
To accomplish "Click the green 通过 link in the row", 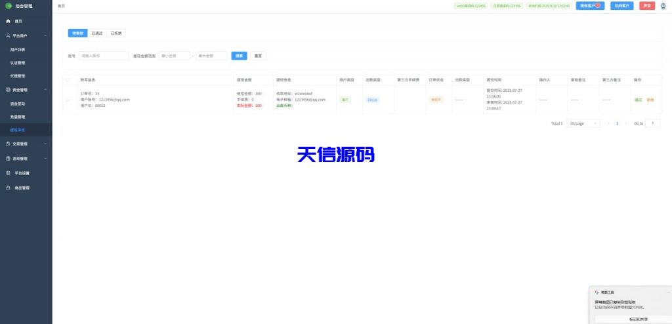I will (x=638, y=100).
